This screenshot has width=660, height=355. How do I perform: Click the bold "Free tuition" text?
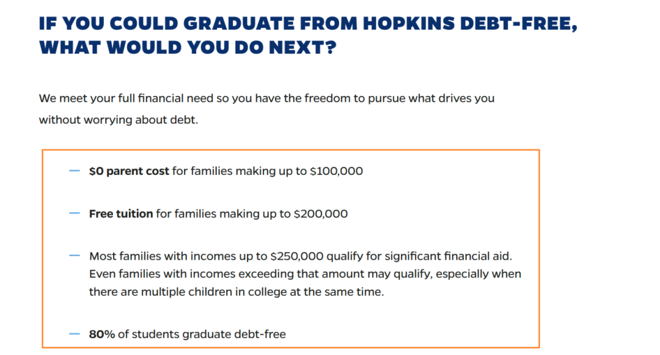(121, 214)
